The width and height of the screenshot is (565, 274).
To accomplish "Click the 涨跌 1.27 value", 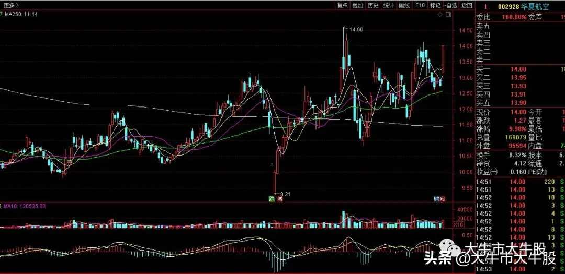I will (x=520, y=121).
